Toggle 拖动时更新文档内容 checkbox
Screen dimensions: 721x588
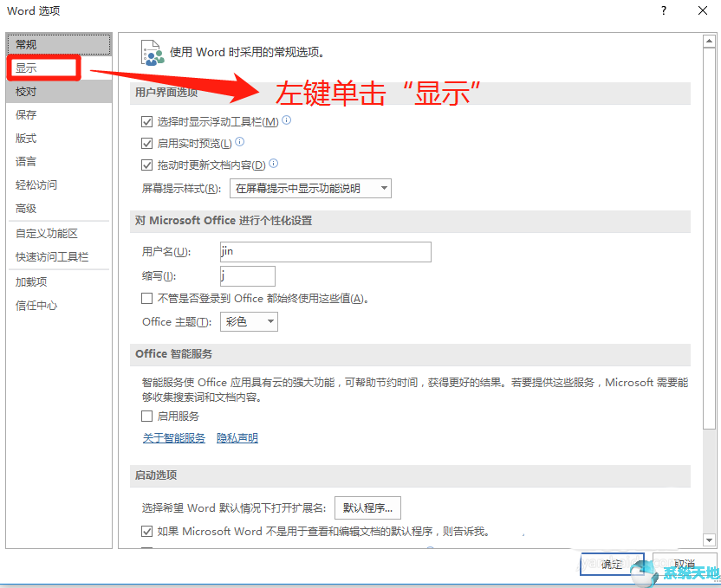pyautogui.click(x=146, y=165)
